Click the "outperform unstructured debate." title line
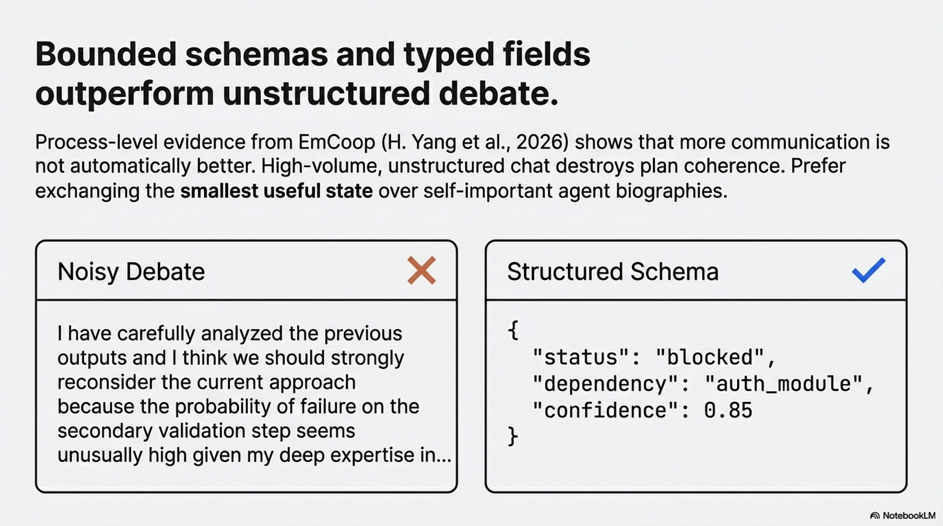943x526 pixels. [296, 93]
